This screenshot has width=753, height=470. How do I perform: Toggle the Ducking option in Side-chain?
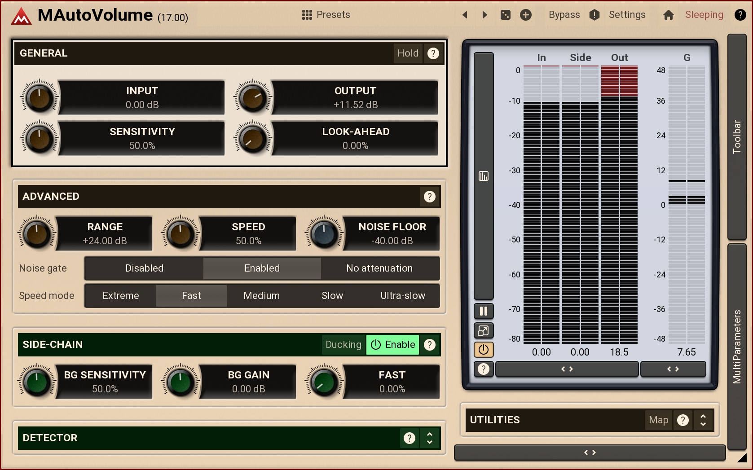click(343, 345)
